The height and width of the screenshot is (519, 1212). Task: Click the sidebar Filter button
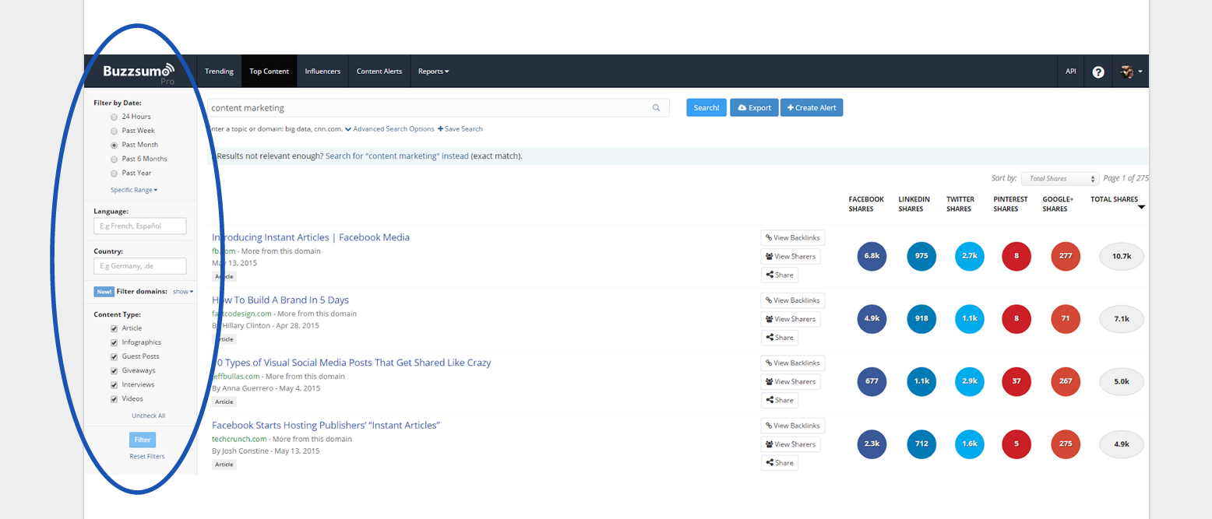pyautogui.click(x=143, y=440)
